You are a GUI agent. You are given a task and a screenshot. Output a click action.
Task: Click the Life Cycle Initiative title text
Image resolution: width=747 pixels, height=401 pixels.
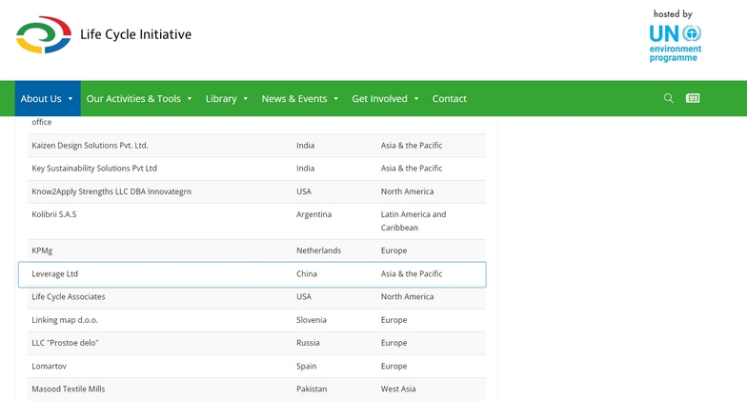pos(135,35)
